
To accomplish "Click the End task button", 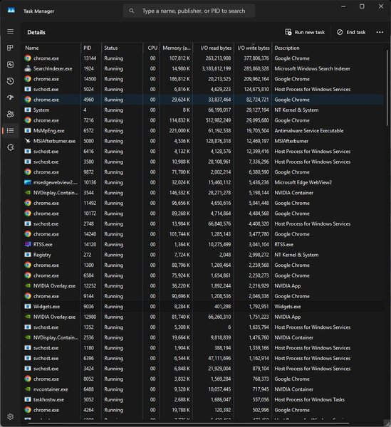I will click(x=351, y=32).
